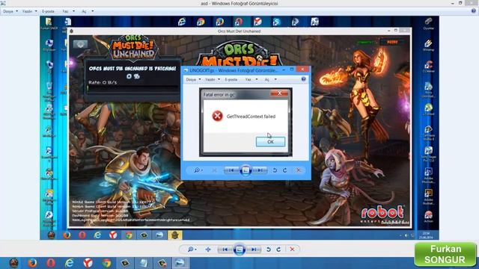Screen dimensions: 479x269
Task: Go to the next picture in the outer viewer
Action: [x=254, y=250]
